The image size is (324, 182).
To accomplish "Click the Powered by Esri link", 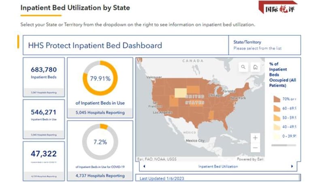I will point(250,159).
